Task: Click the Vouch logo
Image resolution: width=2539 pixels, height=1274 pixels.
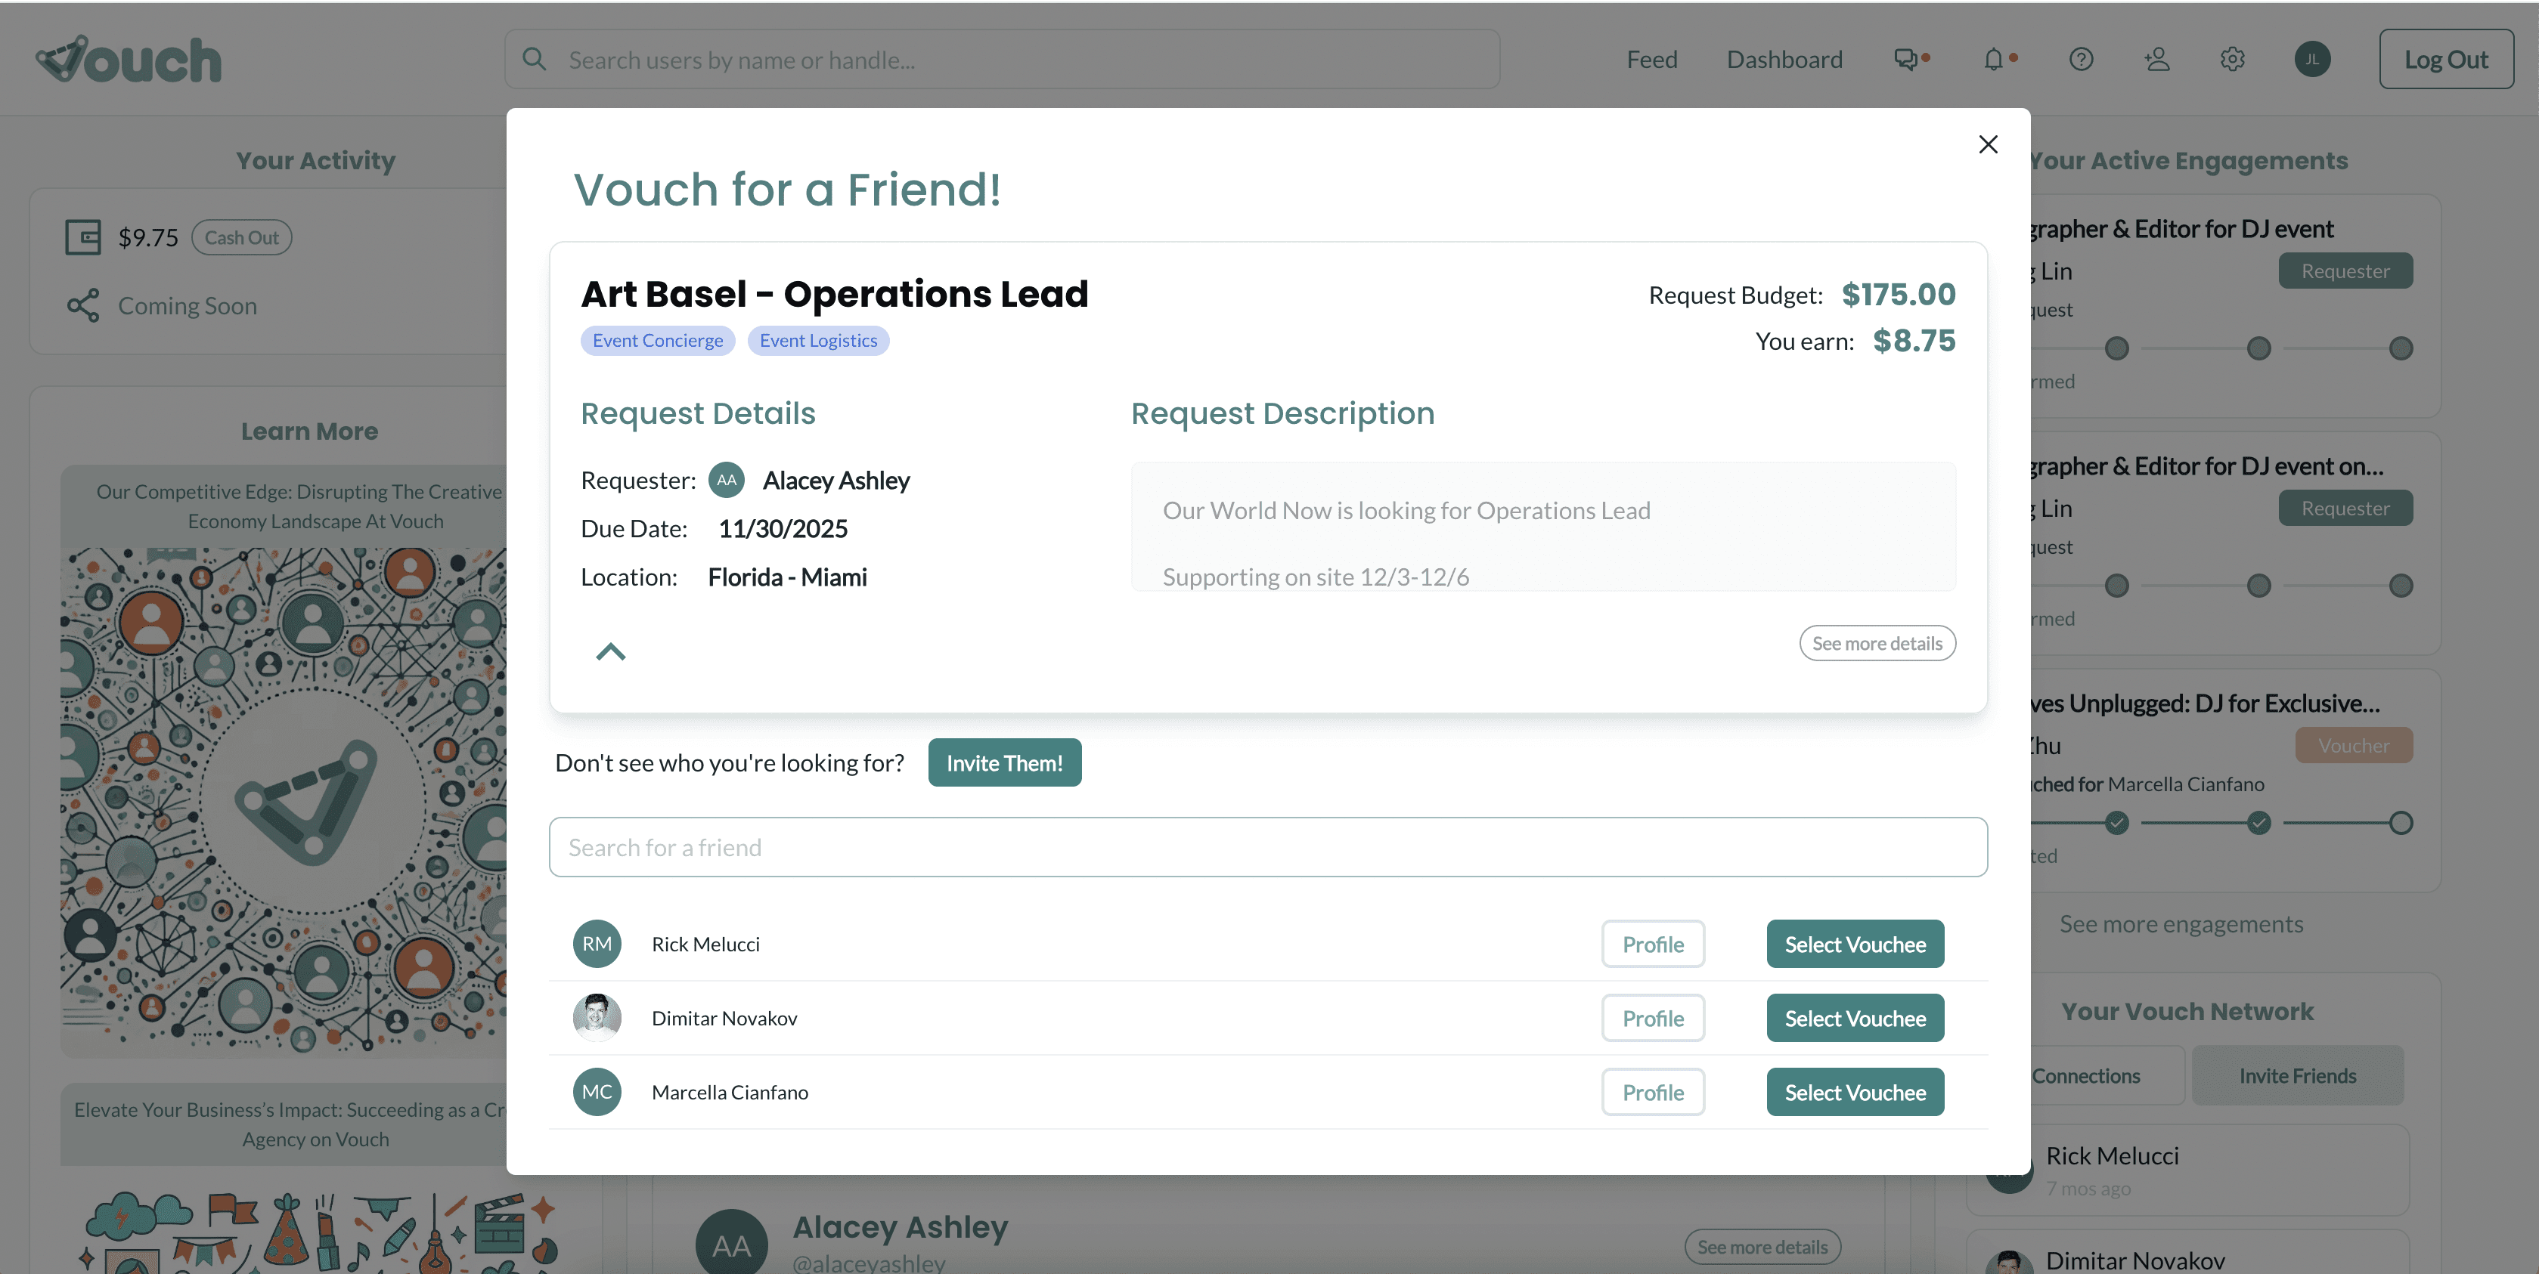Action: [x=129, y=60]
